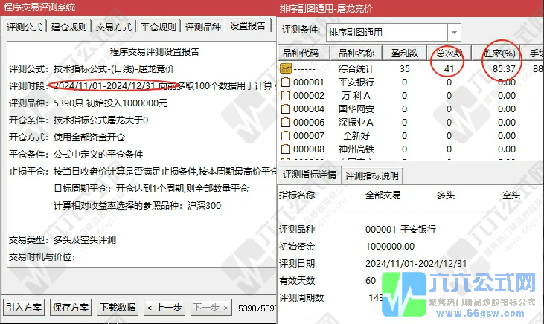Go to the 评测品种 tab
This screenshot has height=324, width=544.
[203, 27]
